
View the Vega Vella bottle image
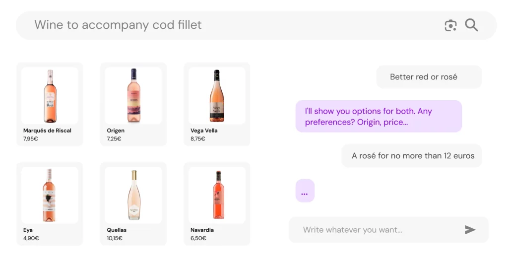click(217, 96)
